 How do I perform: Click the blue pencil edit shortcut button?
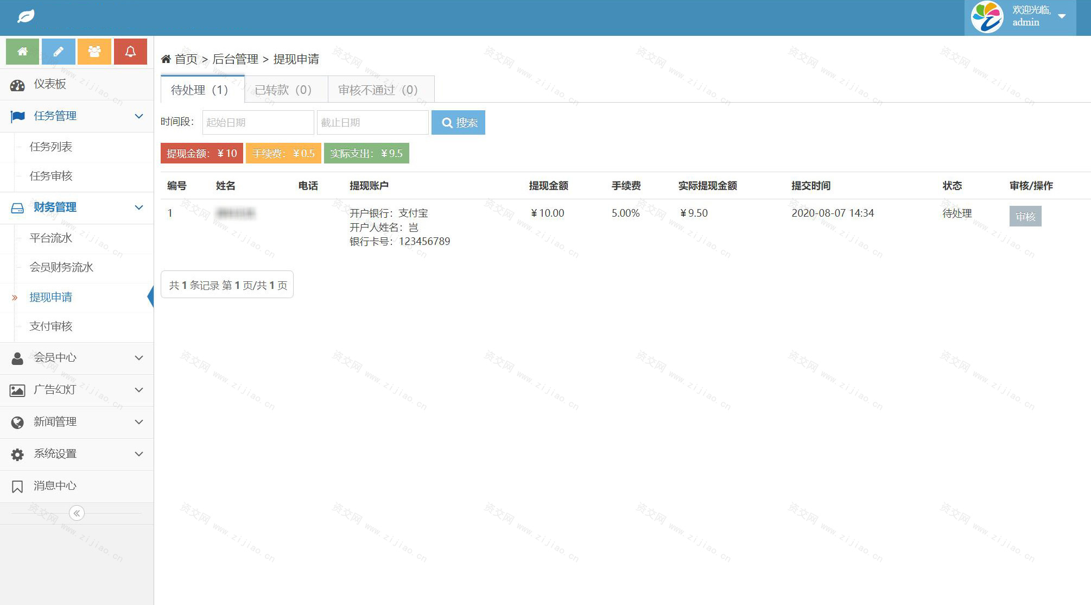[58, 52]
